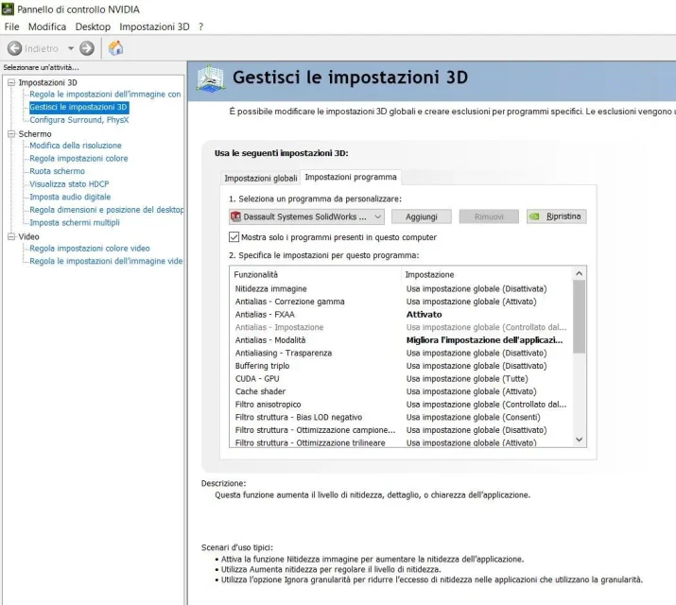Select the 'Nitidezza immagine' row
The image size is (676, 605).
click(401, 288)
